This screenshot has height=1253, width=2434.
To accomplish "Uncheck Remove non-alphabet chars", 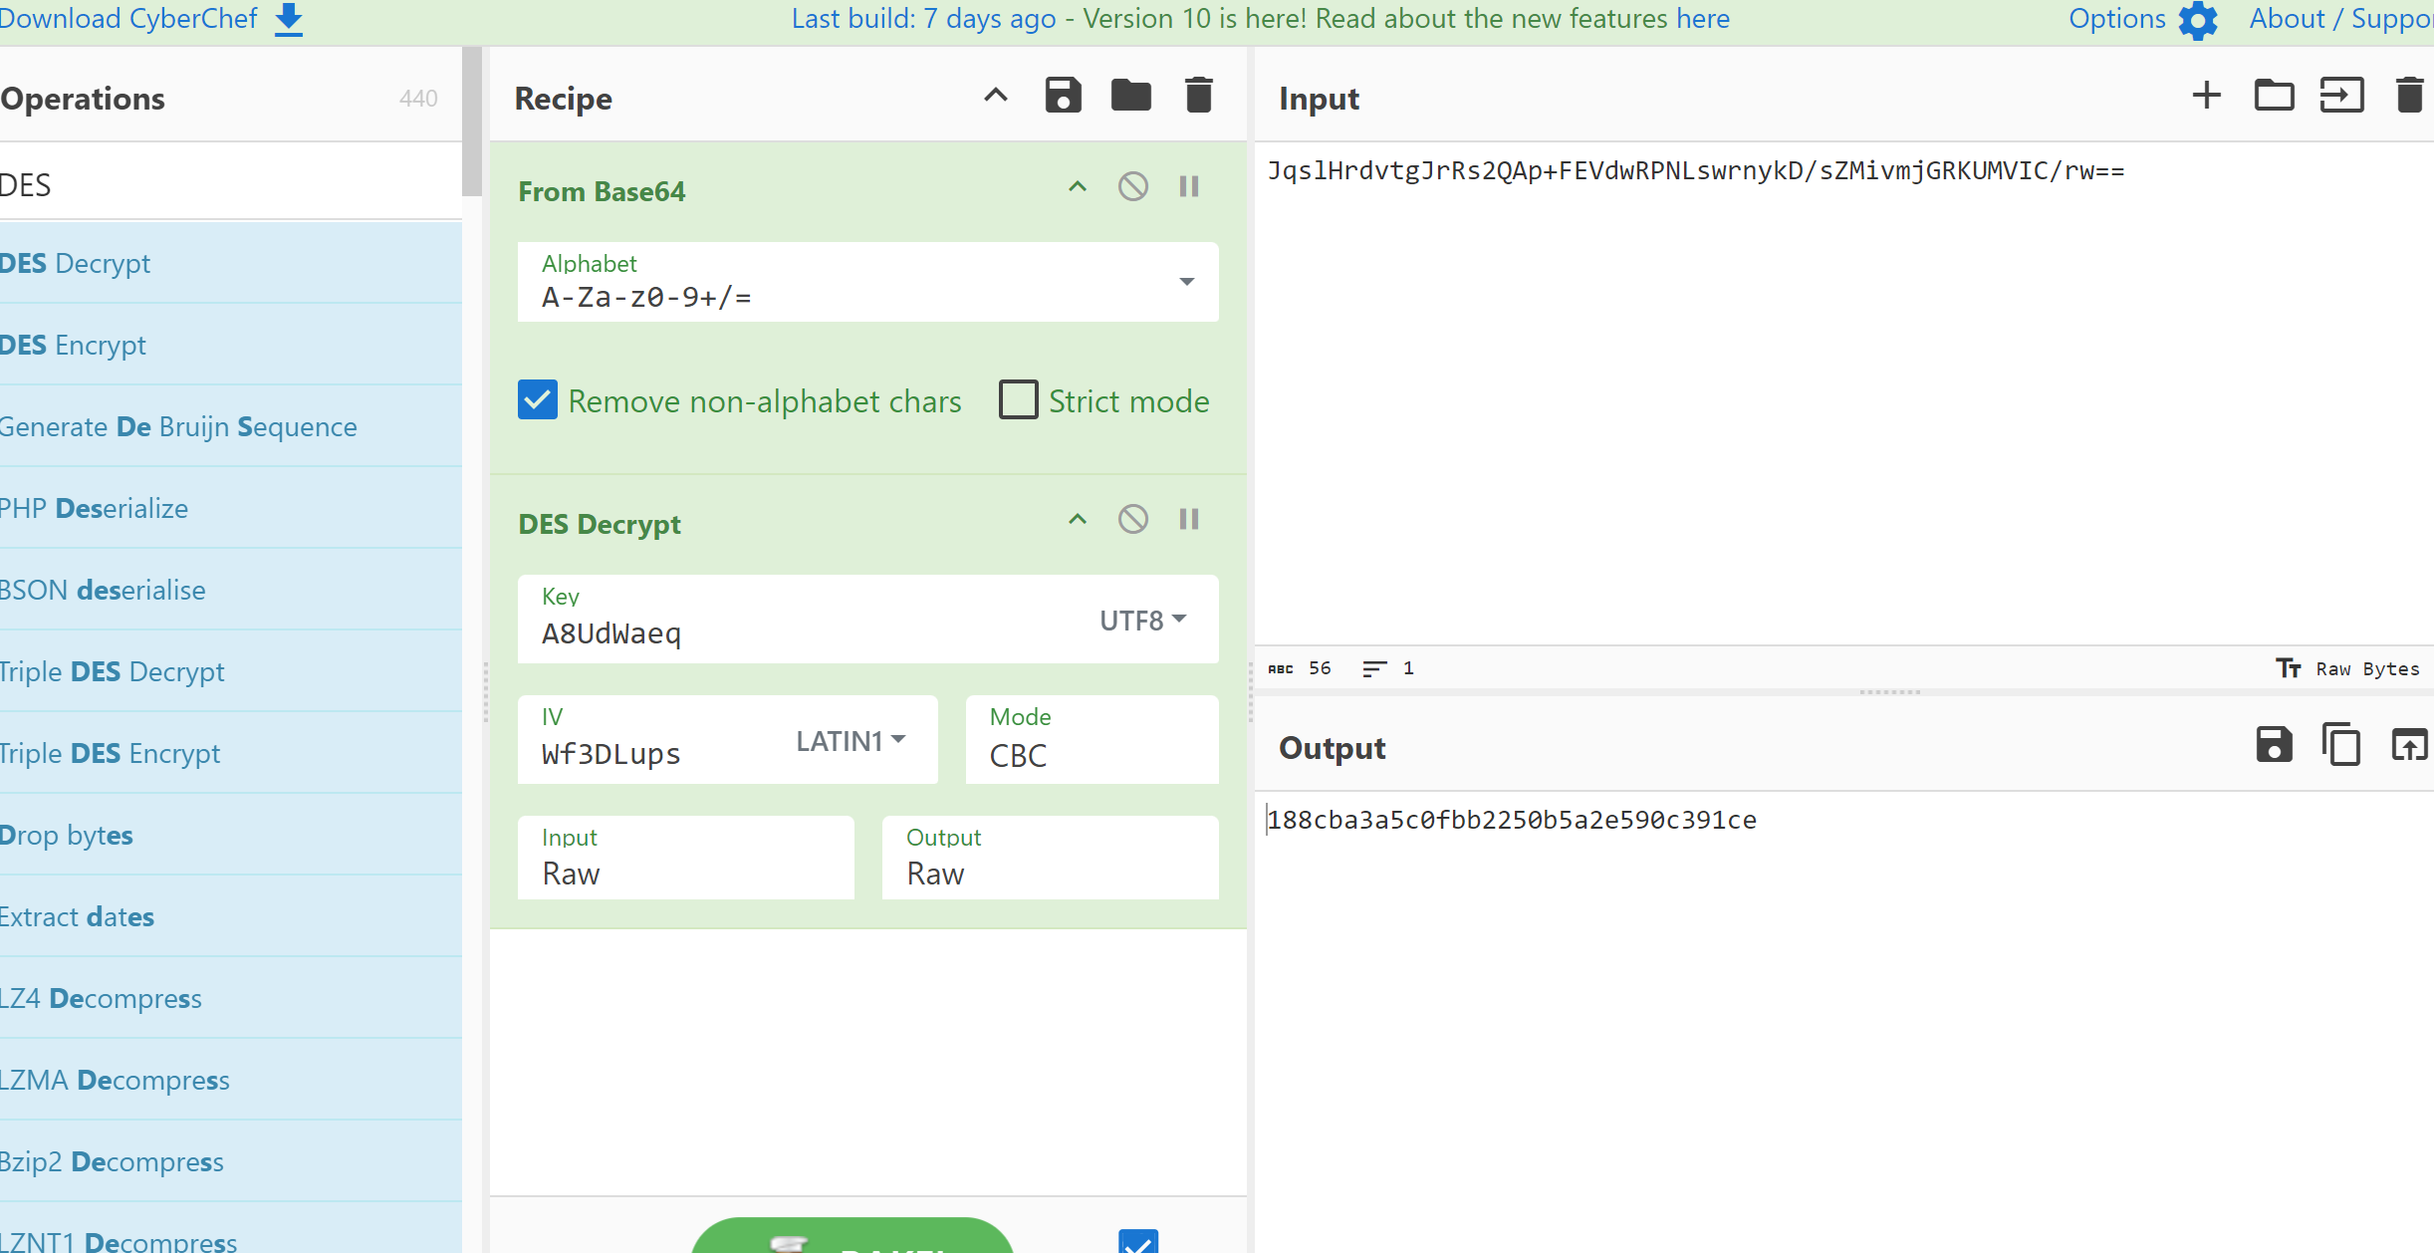I will tap(538, 400).
